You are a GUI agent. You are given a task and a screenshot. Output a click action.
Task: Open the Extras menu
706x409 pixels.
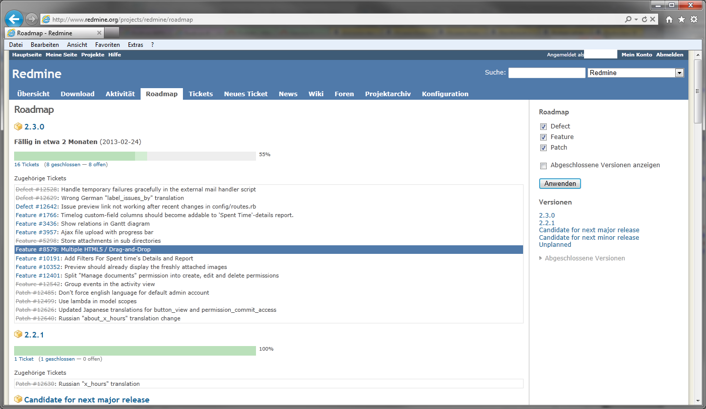click(x=136, y=45)
